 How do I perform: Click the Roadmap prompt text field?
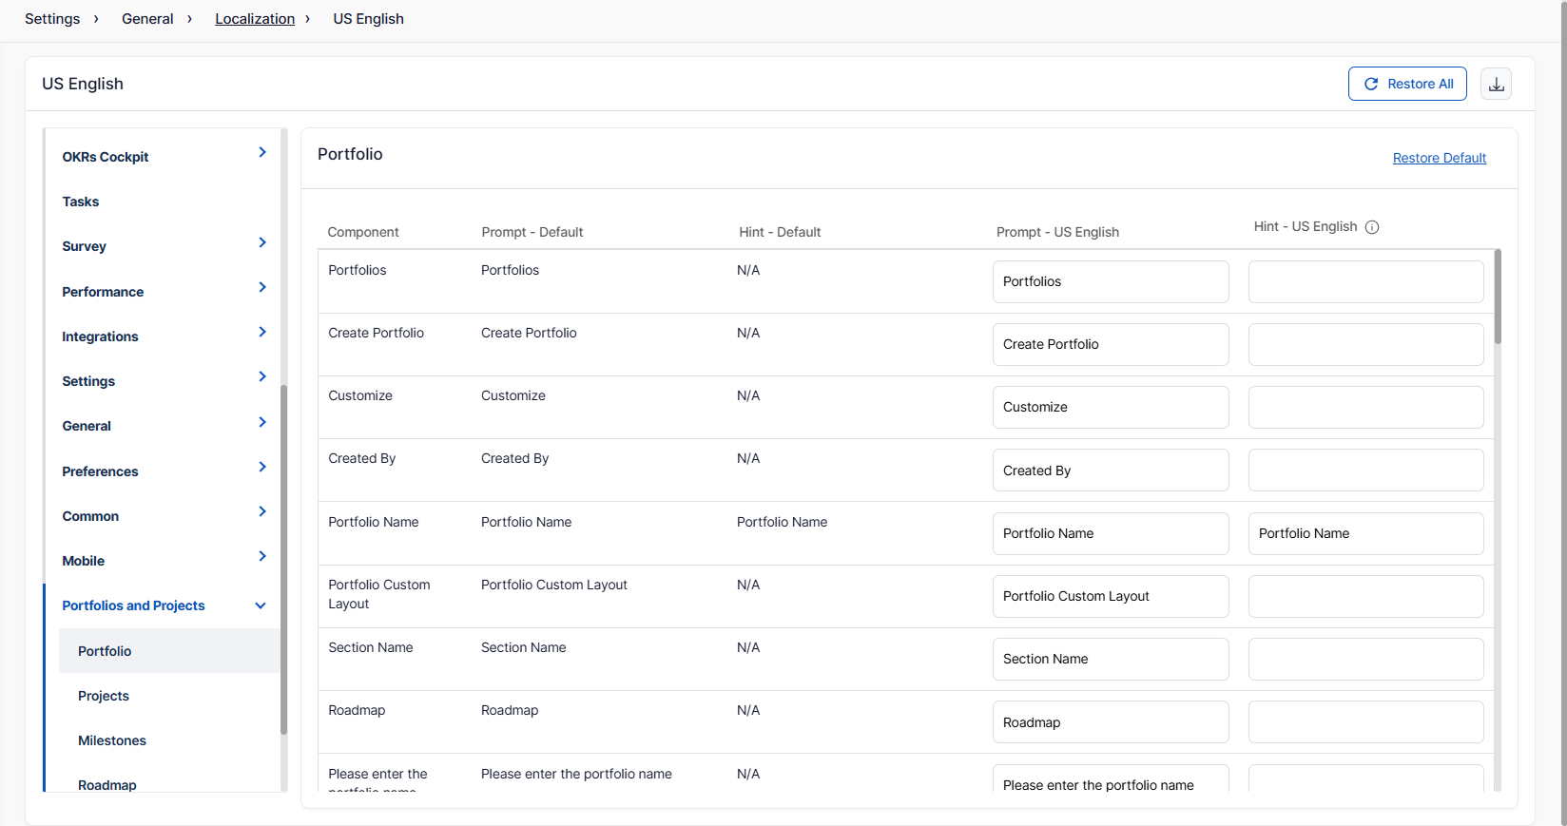[x=1110, y=722]
